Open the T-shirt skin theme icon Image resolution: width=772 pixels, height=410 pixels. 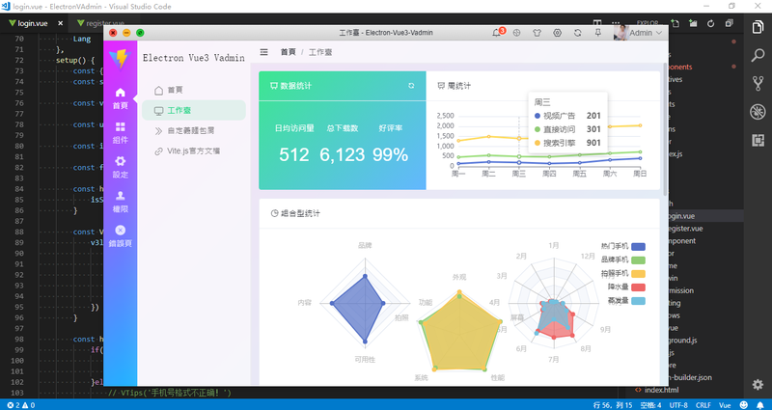click(537, 33)
